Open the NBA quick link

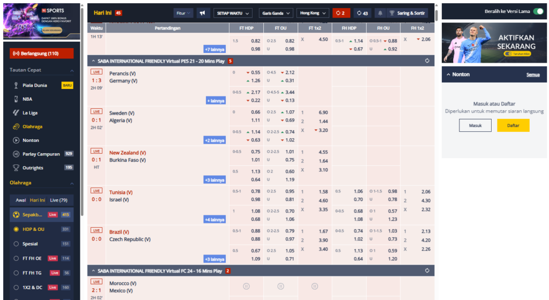click(x=17, y=99)
